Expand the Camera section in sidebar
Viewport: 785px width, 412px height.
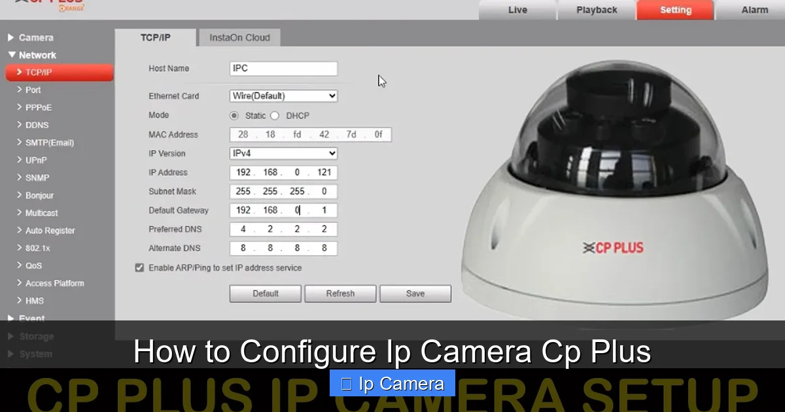click(31, 38)
